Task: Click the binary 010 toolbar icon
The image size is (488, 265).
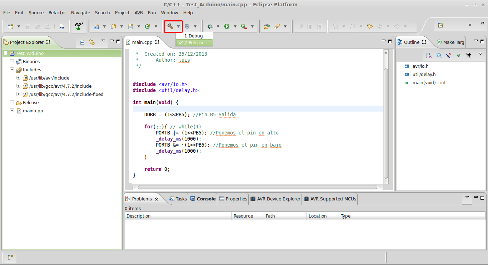Action: click(62, 26)
